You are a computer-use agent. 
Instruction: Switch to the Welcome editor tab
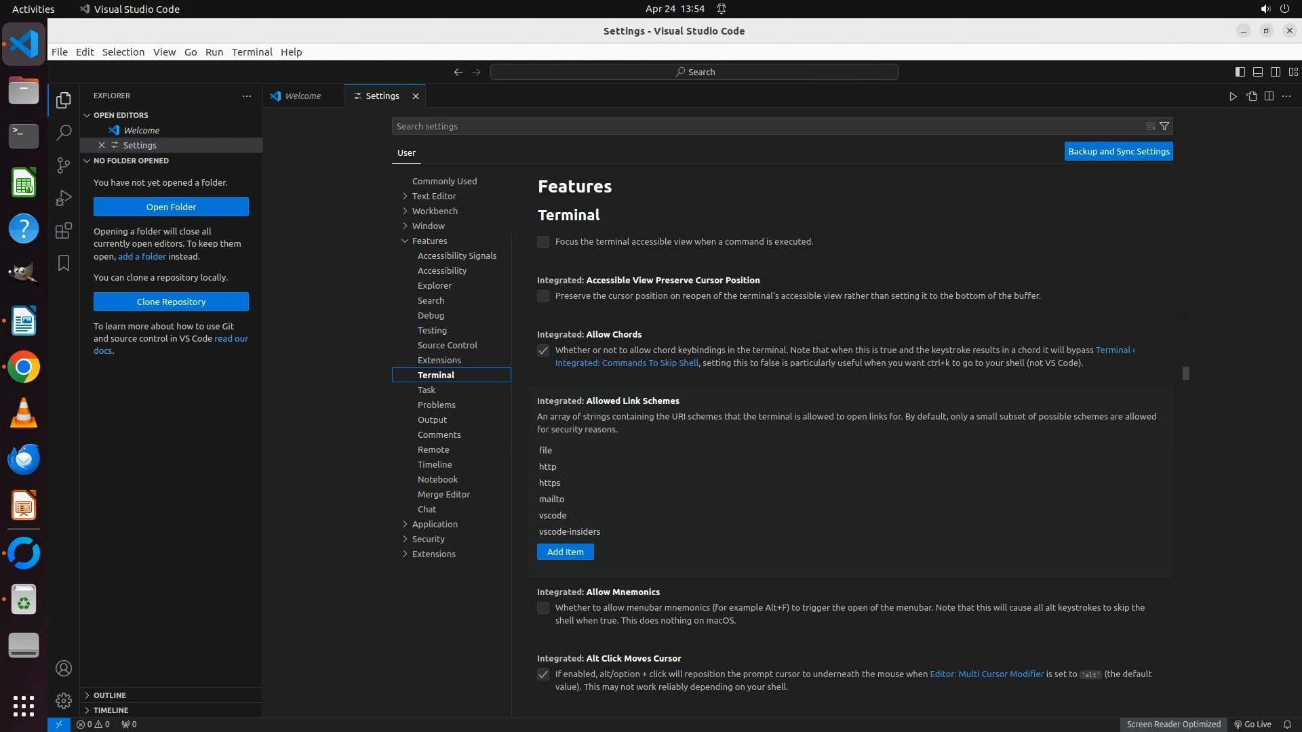[x=302, y=96]
